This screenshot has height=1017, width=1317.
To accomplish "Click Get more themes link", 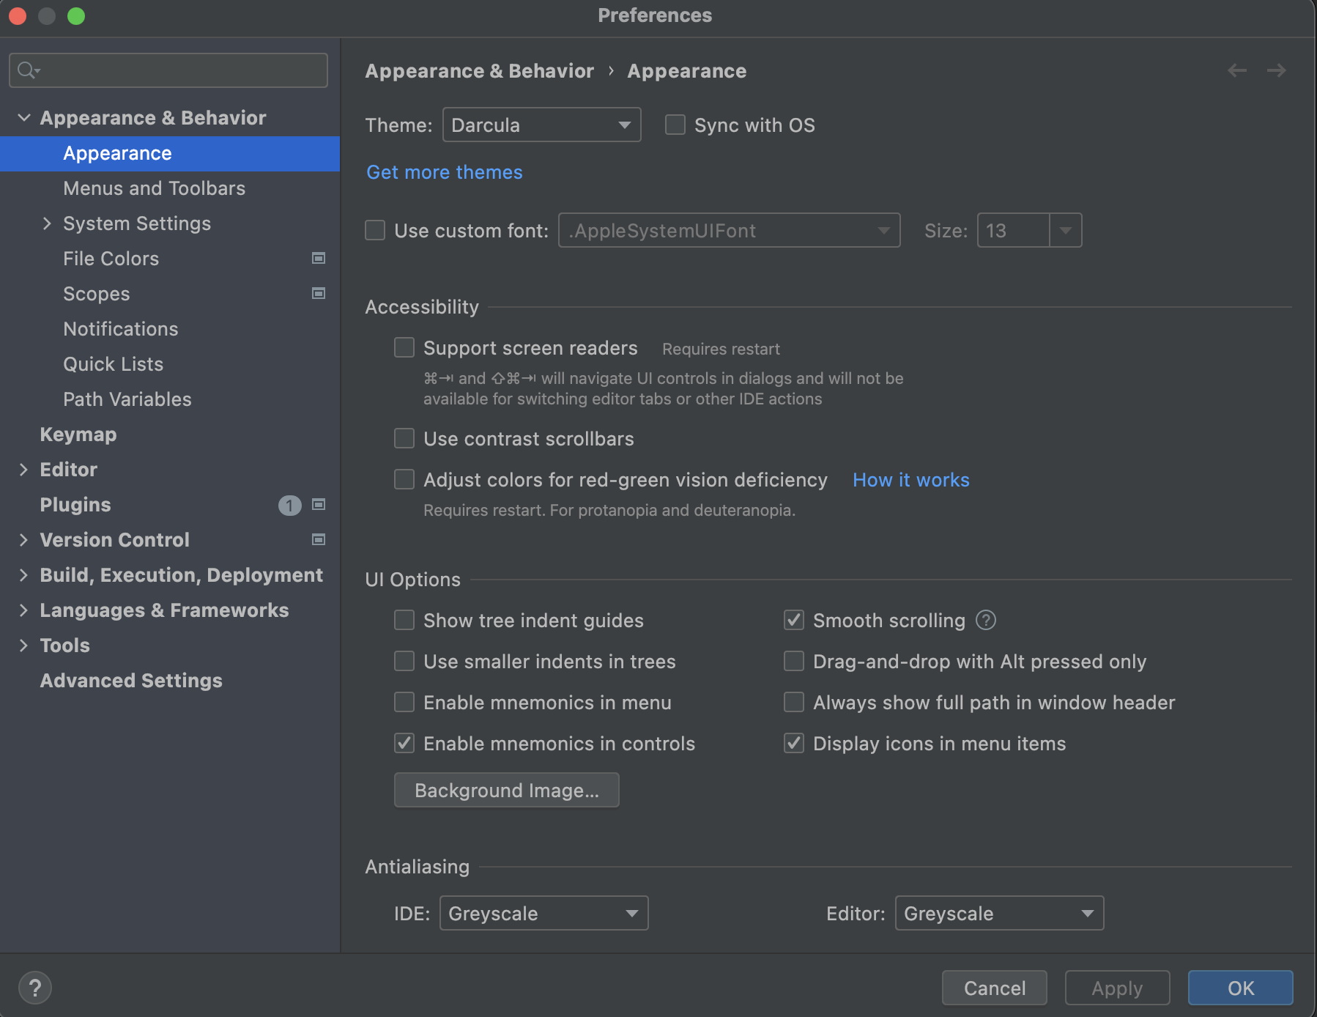I will click(x=445, y=171).
